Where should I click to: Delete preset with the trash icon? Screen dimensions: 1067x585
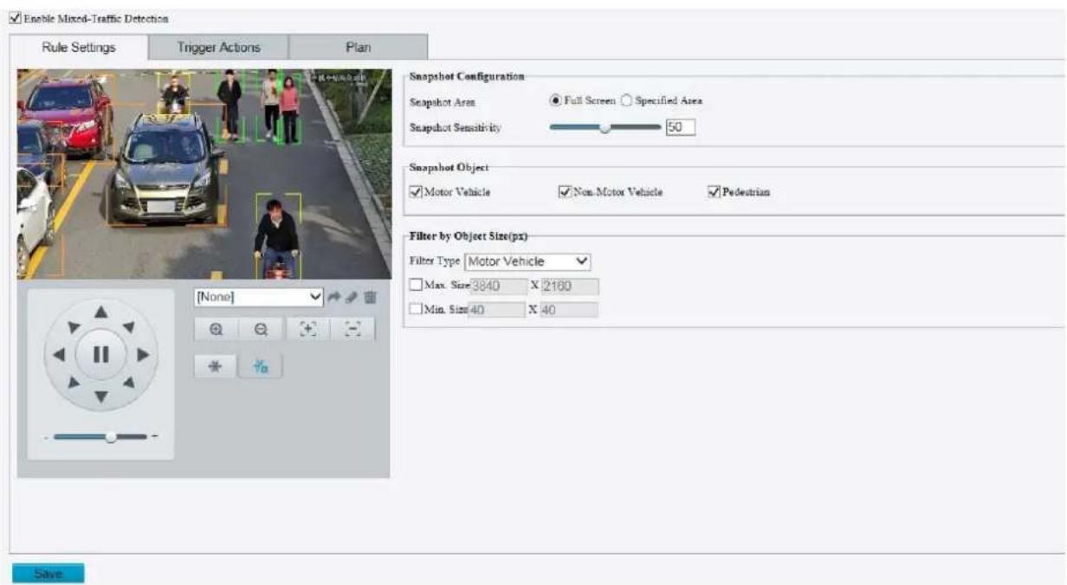[370, 297]
